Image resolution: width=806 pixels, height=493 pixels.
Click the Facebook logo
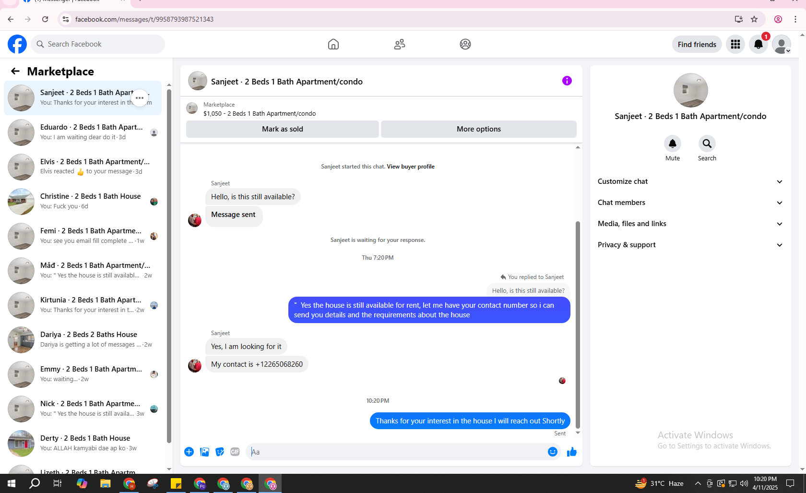click(17, 44)
